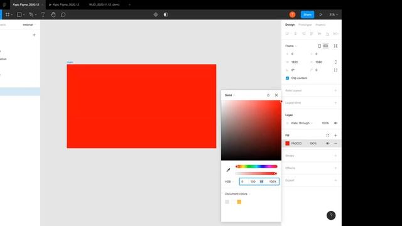Viewport: 402px width, 226px height.
Task: Open the Design tab
Action: pos(290,24)
